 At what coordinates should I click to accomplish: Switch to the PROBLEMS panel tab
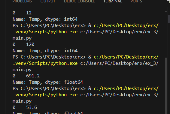22,1
